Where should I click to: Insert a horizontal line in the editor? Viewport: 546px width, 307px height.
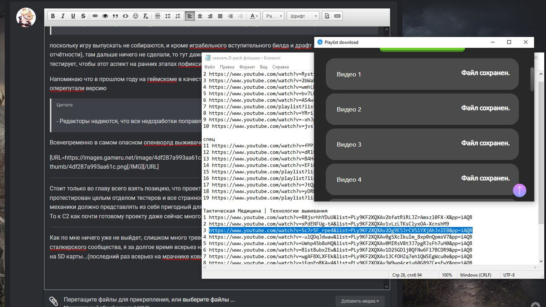pyautogui.click(x=157, y=16)
